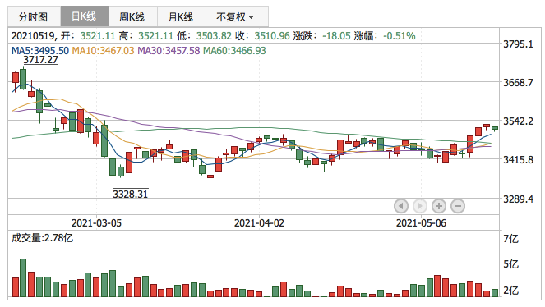The height and width of the screenshot is (307, 545).
Task: Open the 不复权 dropdown
Action: 237,16
